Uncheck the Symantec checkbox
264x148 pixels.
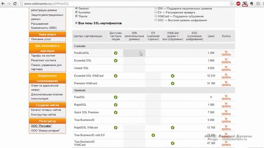pos(76,12)
